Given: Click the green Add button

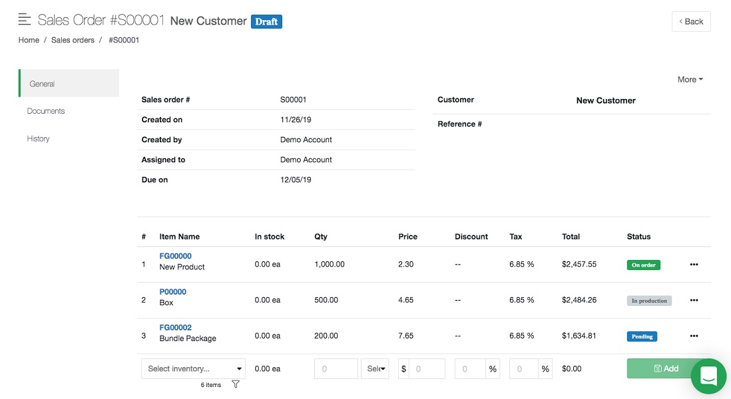Looking at the screenshot, I should [x=666, y=368].
